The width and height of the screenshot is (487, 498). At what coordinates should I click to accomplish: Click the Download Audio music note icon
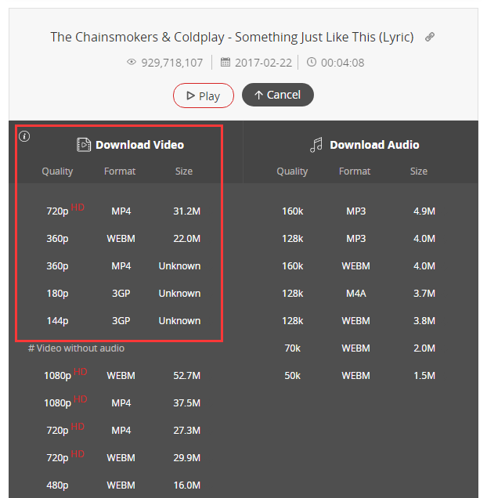pyautogui.click(x=316, y=145)
